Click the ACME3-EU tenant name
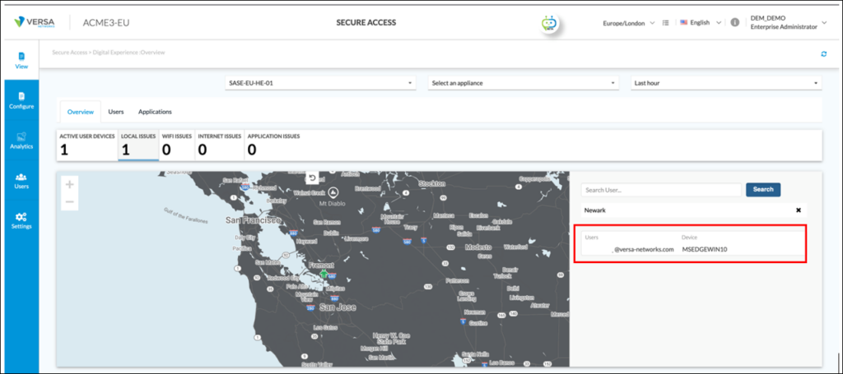Image resolution: width=843 pixels, height=374 pixels. point(106,23)
